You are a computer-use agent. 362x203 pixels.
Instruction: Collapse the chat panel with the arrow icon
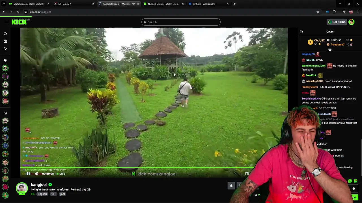(301, 32)
